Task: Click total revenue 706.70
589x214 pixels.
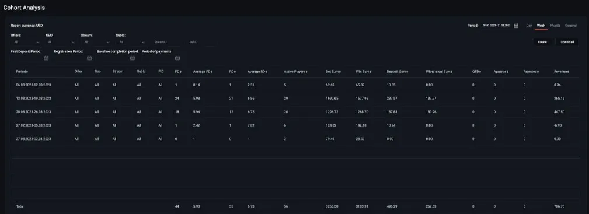Action: 559,206
